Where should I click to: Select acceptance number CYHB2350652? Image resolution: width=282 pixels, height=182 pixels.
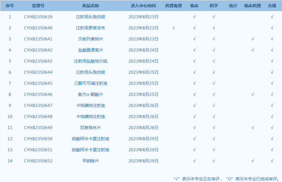pos(38,161)
